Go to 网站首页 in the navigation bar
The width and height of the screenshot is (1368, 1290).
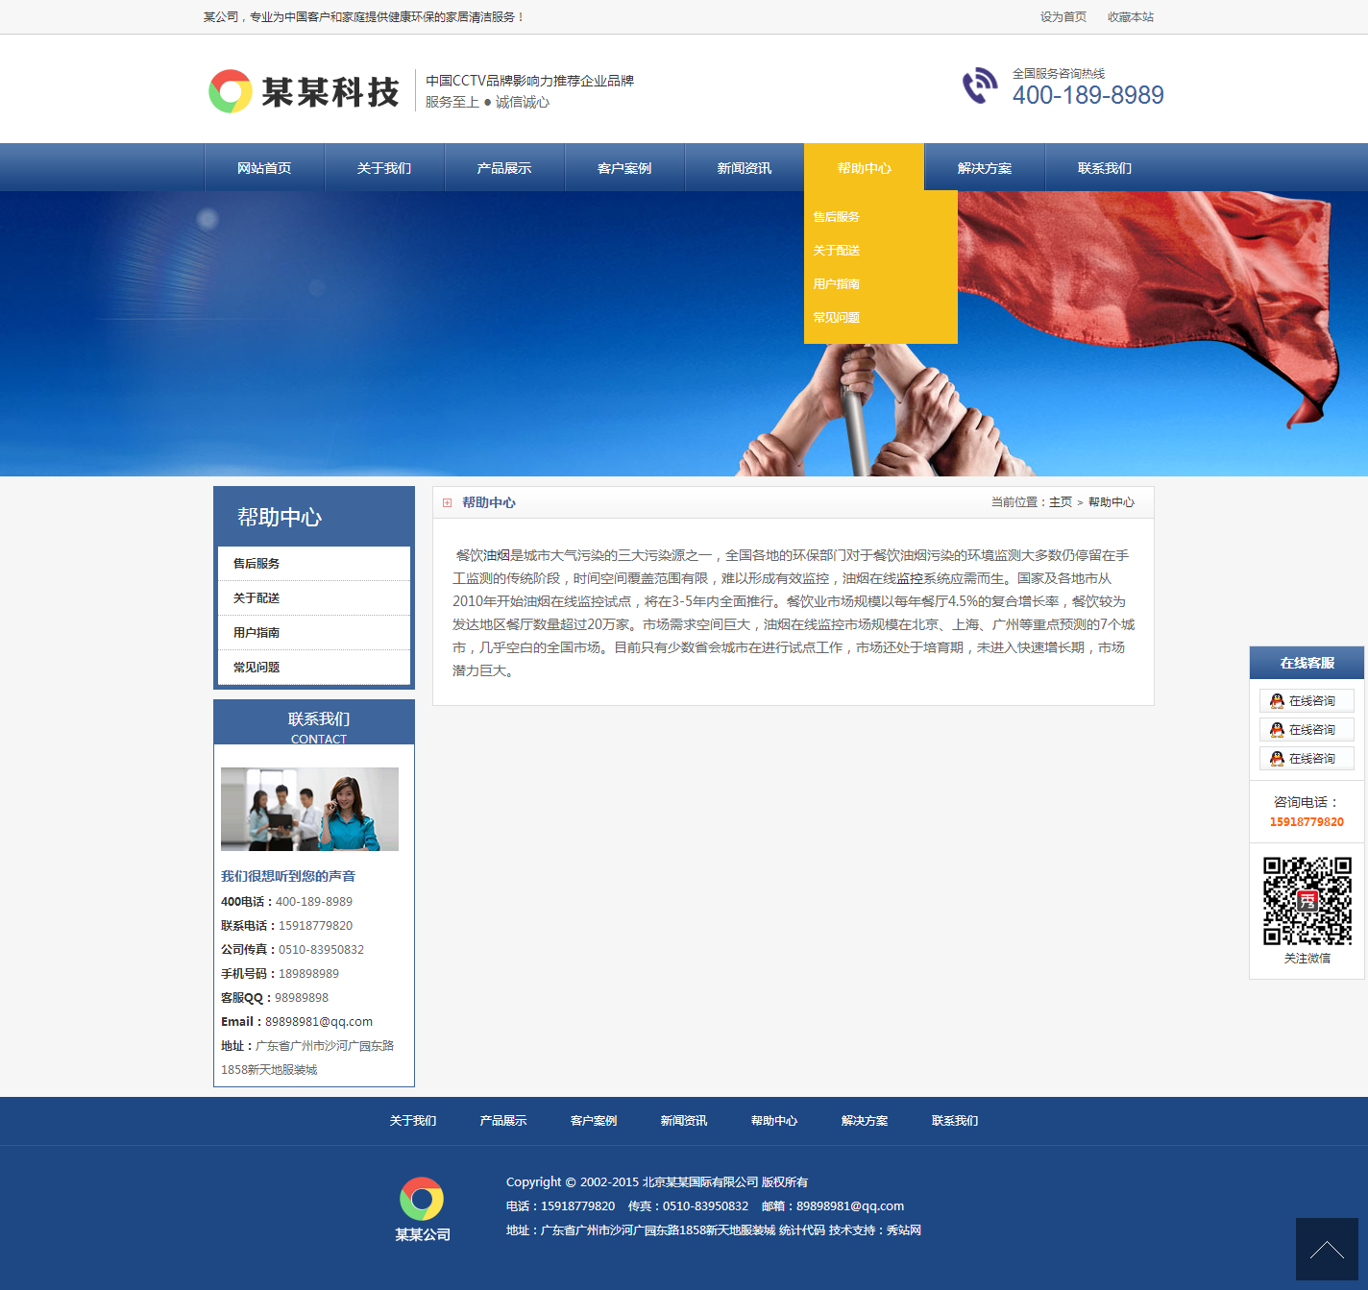[x=264, y=168]
